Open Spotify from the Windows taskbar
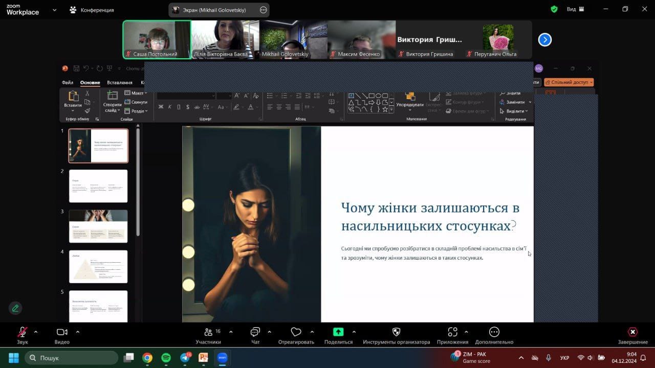 pos(166,358)
